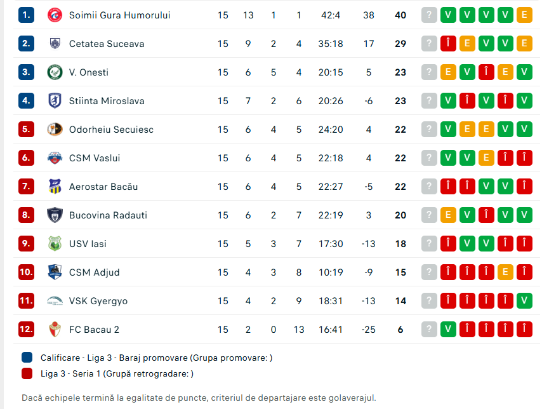
Task: Click Soimii Gura Humorului's upcoming match '?' box
Action: [430, 15]
